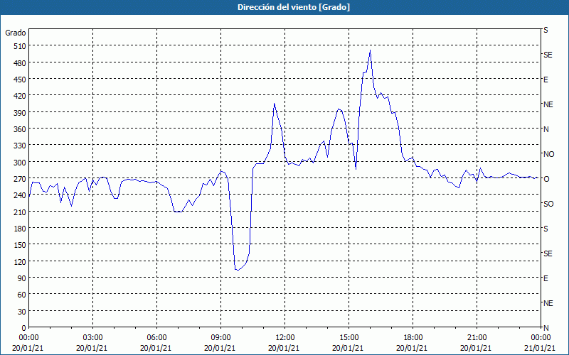Click the 0 degree axis label
The width and height of the screenshot is (569, 355).
(24, 328)
